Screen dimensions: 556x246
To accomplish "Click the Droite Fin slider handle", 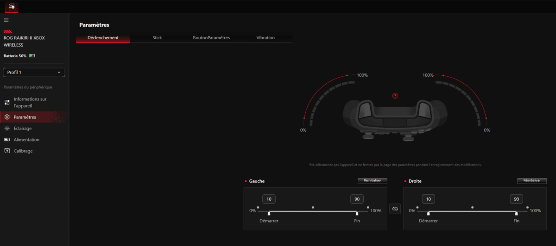I will tap(517, 213).
